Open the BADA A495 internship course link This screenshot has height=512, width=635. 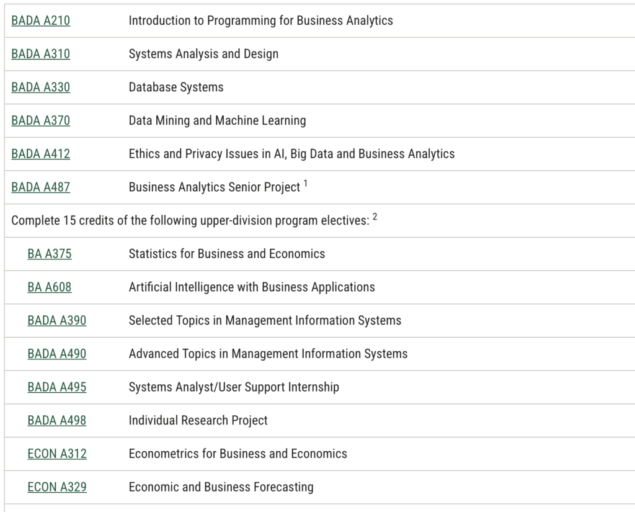(x=56, y=387)
